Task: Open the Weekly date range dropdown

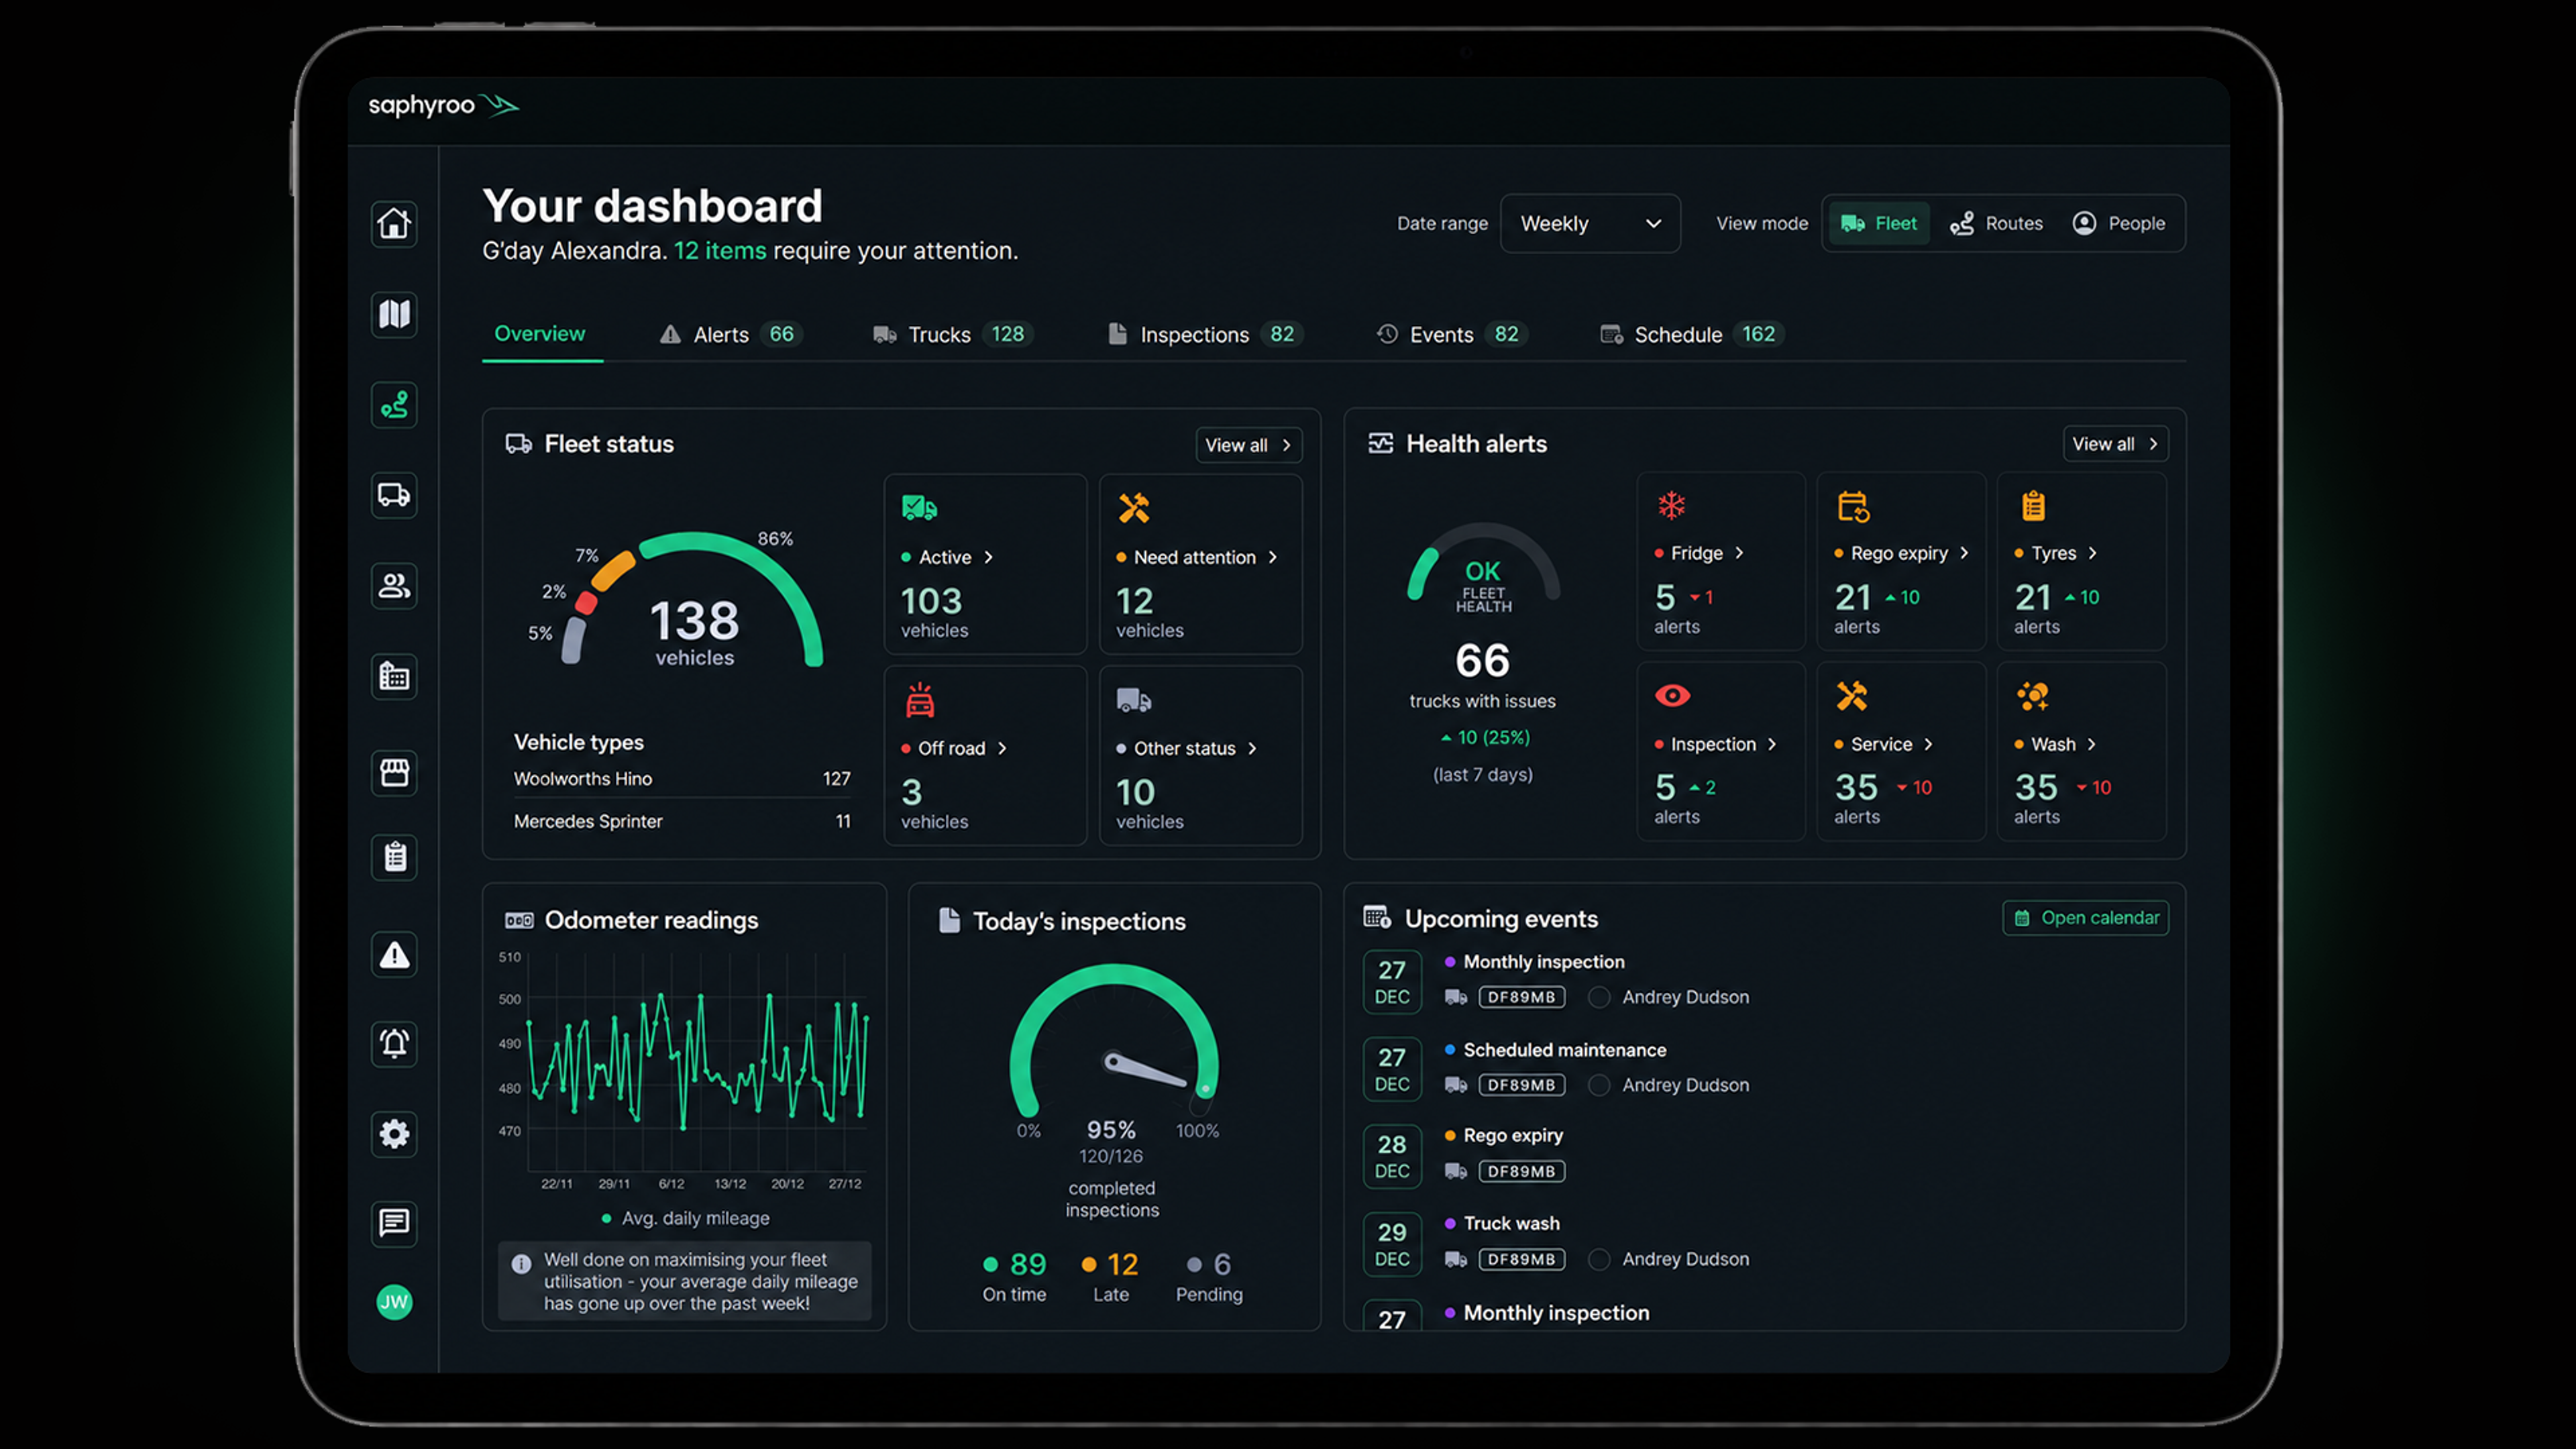Action: (x=1590, y=223)
